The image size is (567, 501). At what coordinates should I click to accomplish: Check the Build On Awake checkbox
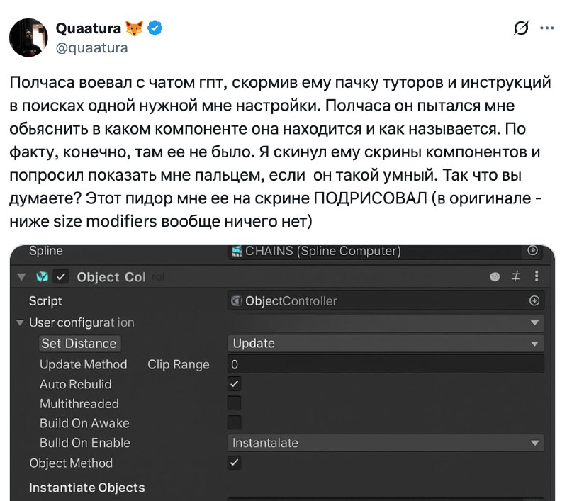click(235, 423)
